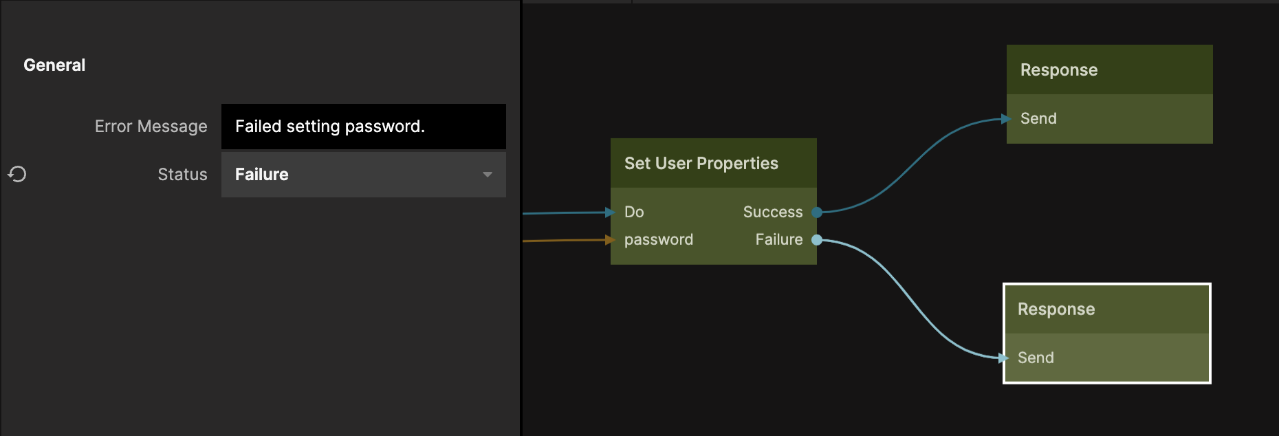
Task: Click Send input arrow on upper Response node
Action: click(x=1006, y=119)
